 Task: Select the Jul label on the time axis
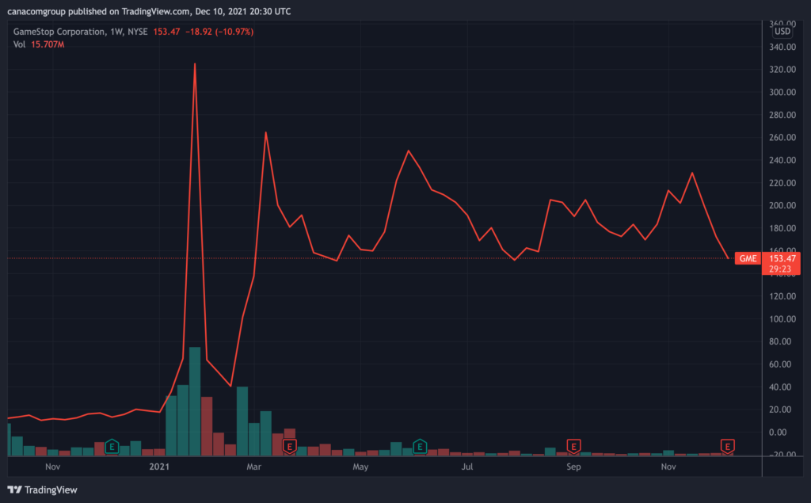coord(467,467)
